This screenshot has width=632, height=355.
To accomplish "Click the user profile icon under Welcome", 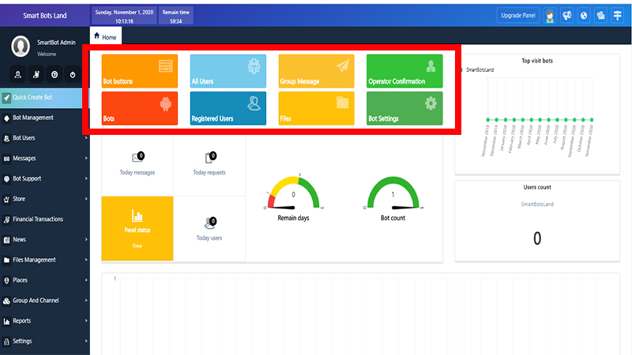I will (17, 75).
